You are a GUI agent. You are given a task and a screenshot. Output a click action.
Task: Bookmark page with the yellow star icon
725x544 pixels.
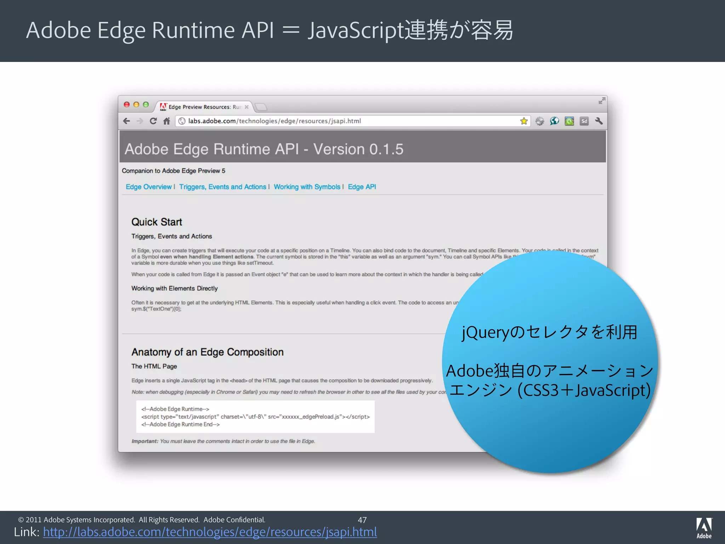(x=524, y=121)
